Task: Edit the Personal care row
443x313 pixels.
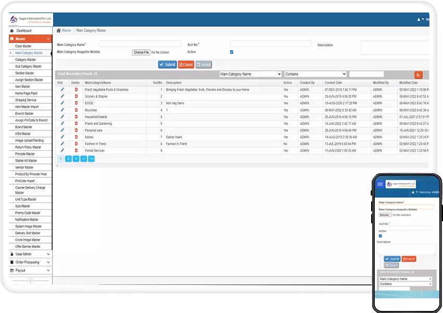Action: 62,130
